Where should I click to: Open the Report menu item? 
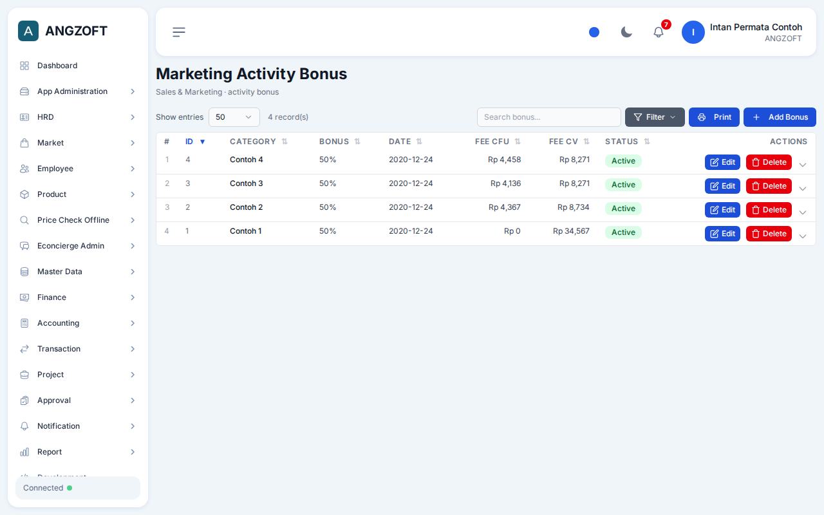click(x=78, y=452)
